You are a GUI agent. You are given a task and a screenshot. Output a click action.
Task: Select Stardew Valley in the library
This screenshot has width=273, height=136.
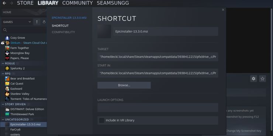[20, 94]
